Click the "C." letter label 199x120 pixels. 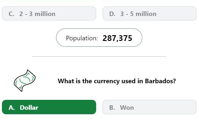[x=12, y=14]
